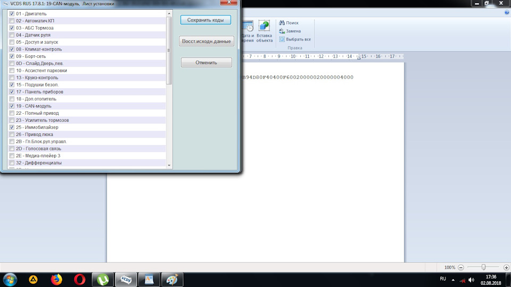Viewport: 511px width, 287px height.
Task: Click network signal tray icon
Action: click(x=463, y=280)
